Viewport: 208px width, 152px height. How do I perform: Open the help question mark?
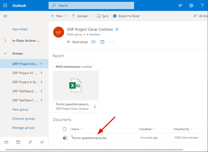(x=202, y=6)
